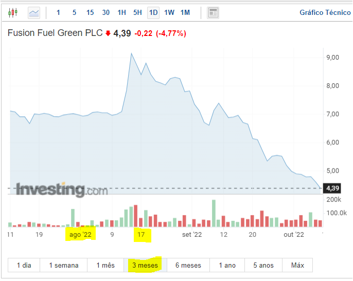Viewport: 353px width, 281px height.
Task: Click the 200k volume axis label
Action: (333, 199)
